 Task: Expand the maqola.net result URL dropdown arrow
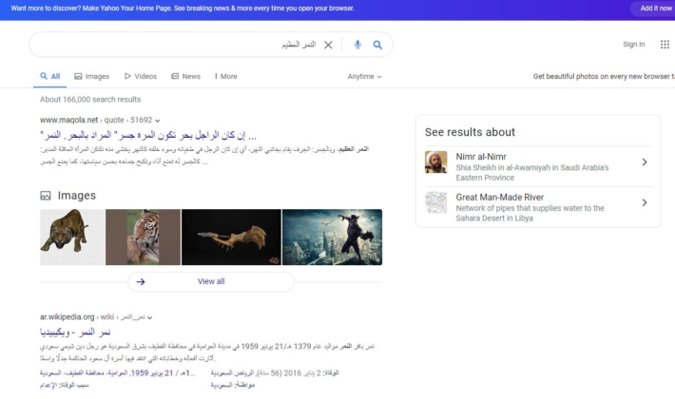click(158, 121)
